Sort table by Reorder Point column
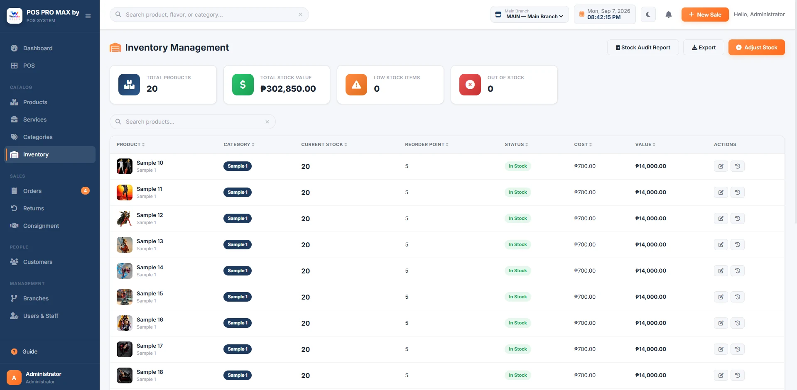 click(x=427, y=144)
